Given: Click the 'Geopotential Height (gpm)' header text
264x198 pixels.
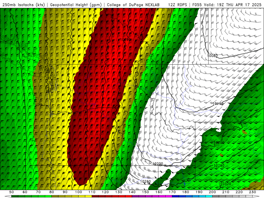Looking at the screenshot, I should click(x=76, y=5).
